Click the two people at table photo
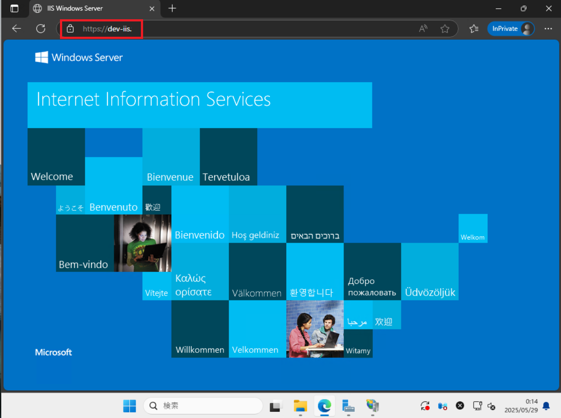Screen dimensions: 561x418 pos(315,329)
